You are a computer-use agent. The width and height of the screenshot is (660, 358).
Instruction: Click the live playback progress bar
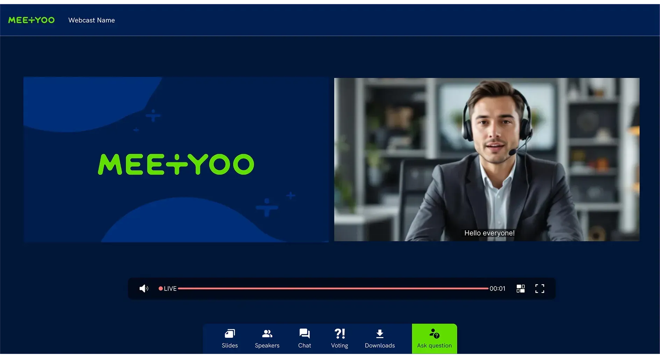tap(332, 288)
